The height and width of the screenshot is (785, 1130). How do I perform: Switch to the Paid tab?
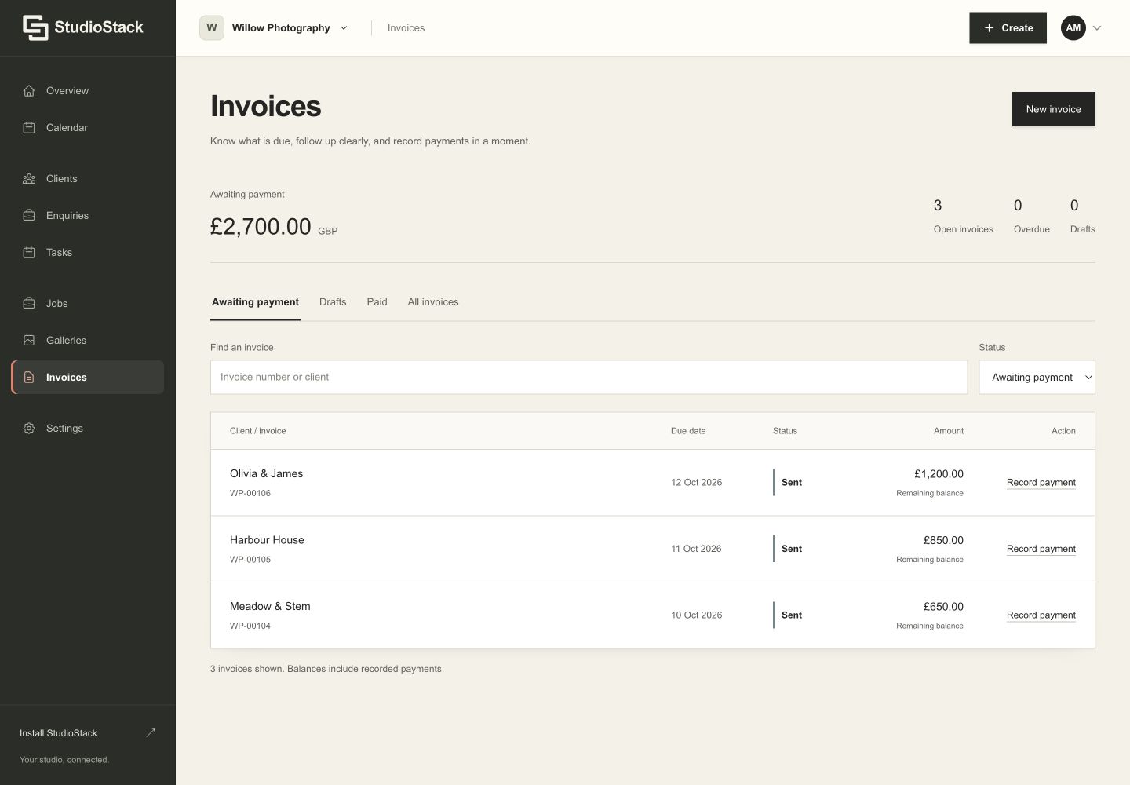[x=377, y=302]
